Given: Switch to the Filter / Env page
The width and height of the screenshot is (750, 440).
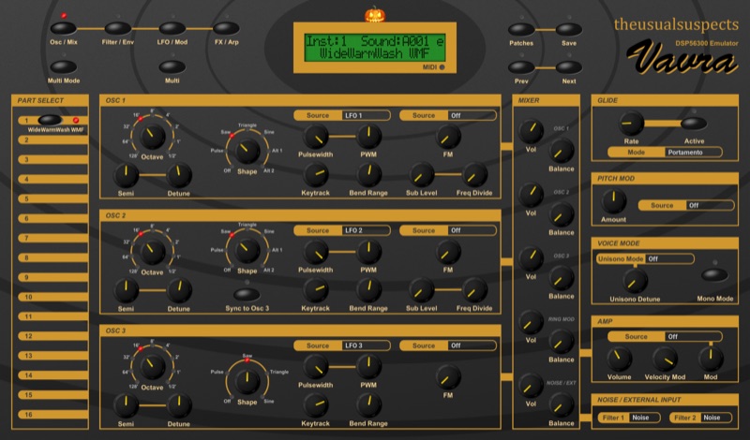Looking at the screenshot, I should [x=118, y=28].
